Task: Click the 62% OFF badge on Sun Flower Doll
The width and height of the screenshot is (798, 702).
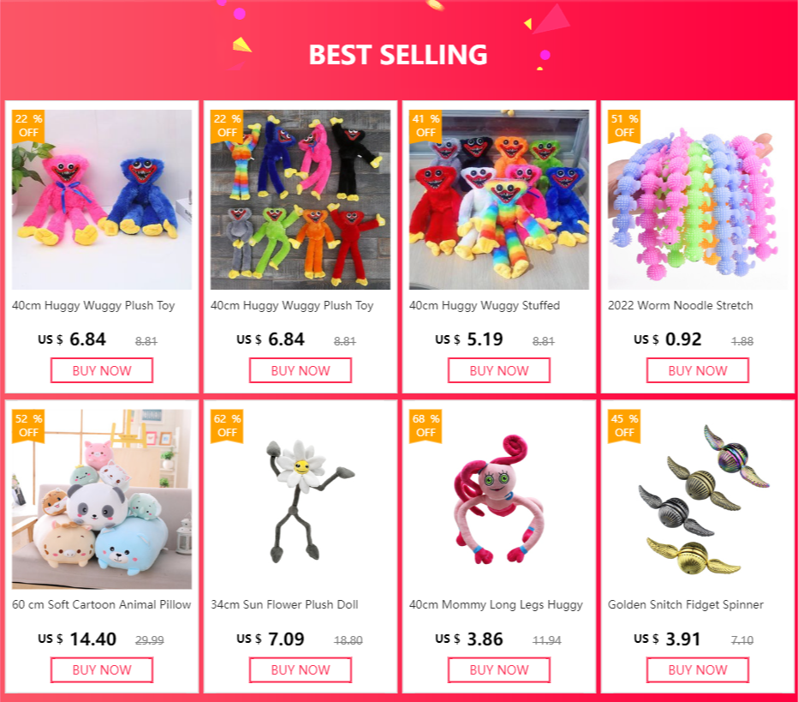Action: point(227,426)
